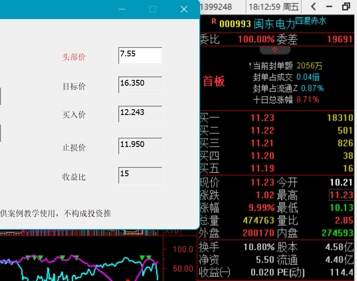Image resolution: width=357 pixels, height=281 pixels.
Task: Click 今开 value 10.21
Action: coord(341,182)
